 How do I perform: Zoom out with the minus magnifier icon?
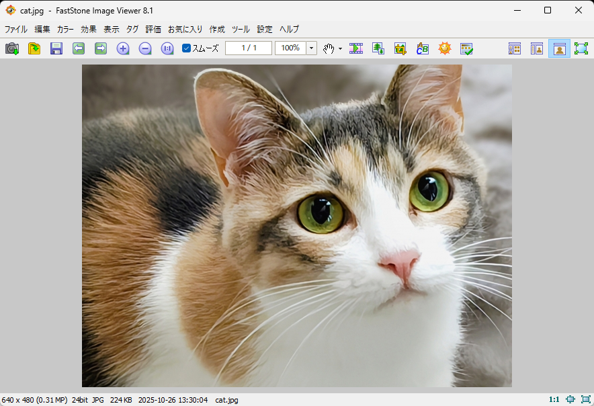pos(145,48)
